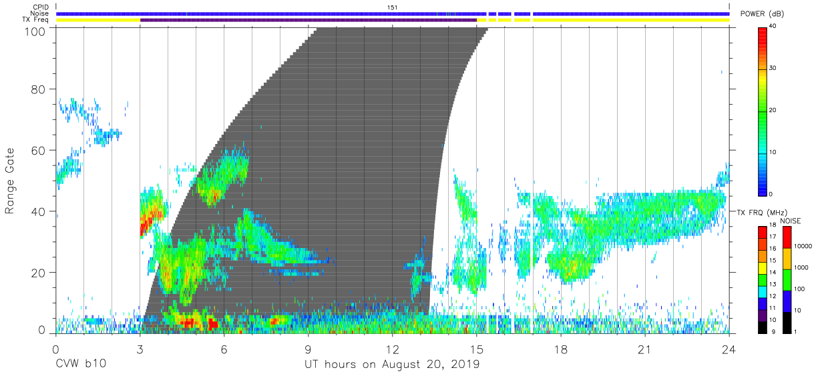Image resolution: width=820 pixels, height=378 pixels.
Task: Click the 'UT hours on August 20, 2019' label
Action: pyautogui.click(x=392, y=365)
